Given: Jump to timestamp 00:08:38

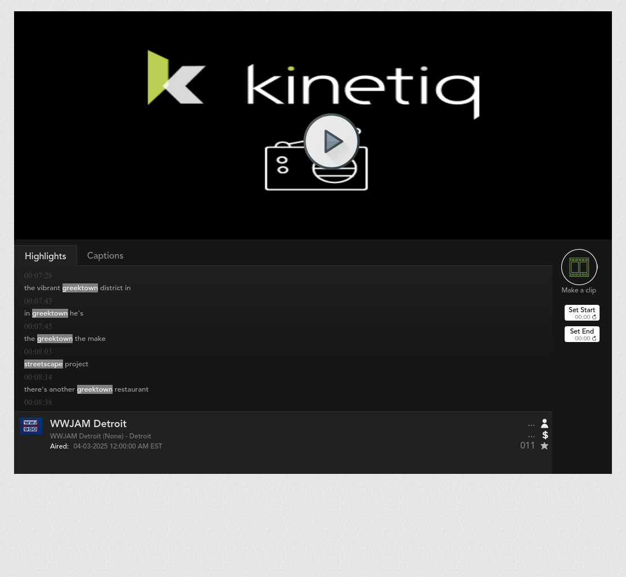Looking at the screenshot, I should point(38,402).
